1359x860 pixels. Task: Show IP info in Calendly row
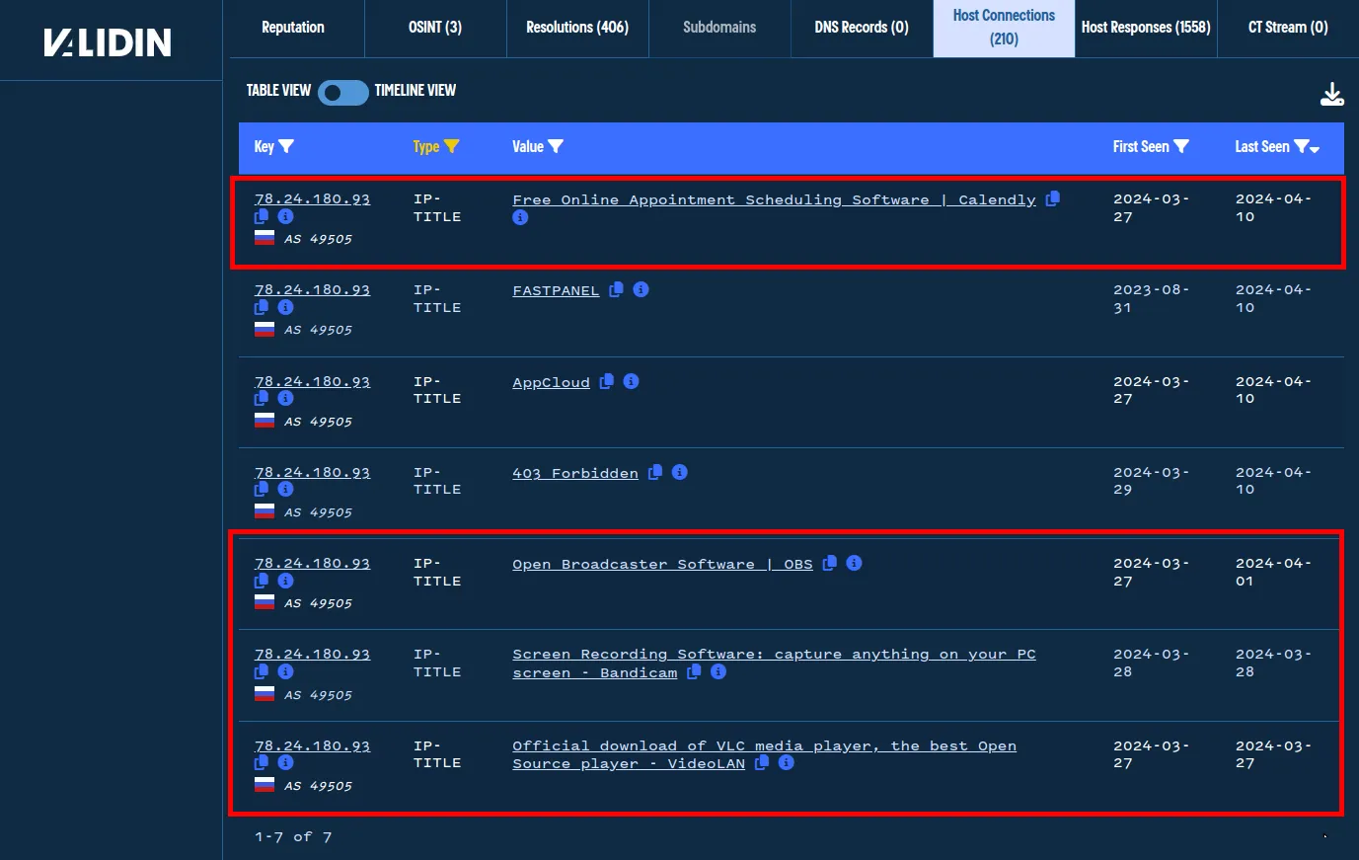click(285, 216)
